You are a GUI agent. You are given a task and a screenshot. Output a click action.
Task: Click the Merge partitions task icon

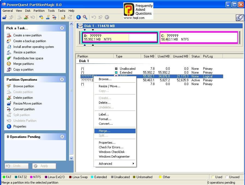(x=9, y=64)
